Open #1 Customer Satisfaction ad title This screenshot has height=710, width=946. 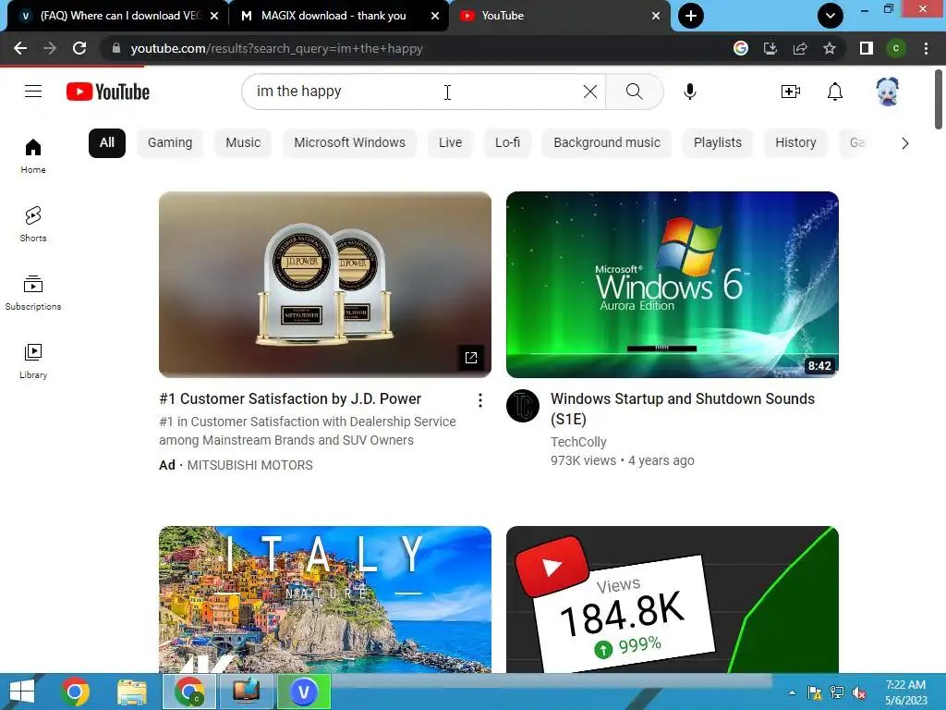click(290, 399)
